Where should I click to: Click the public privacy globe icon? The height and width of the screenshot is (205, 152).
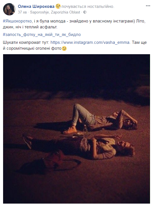click(x=85, y=12)
